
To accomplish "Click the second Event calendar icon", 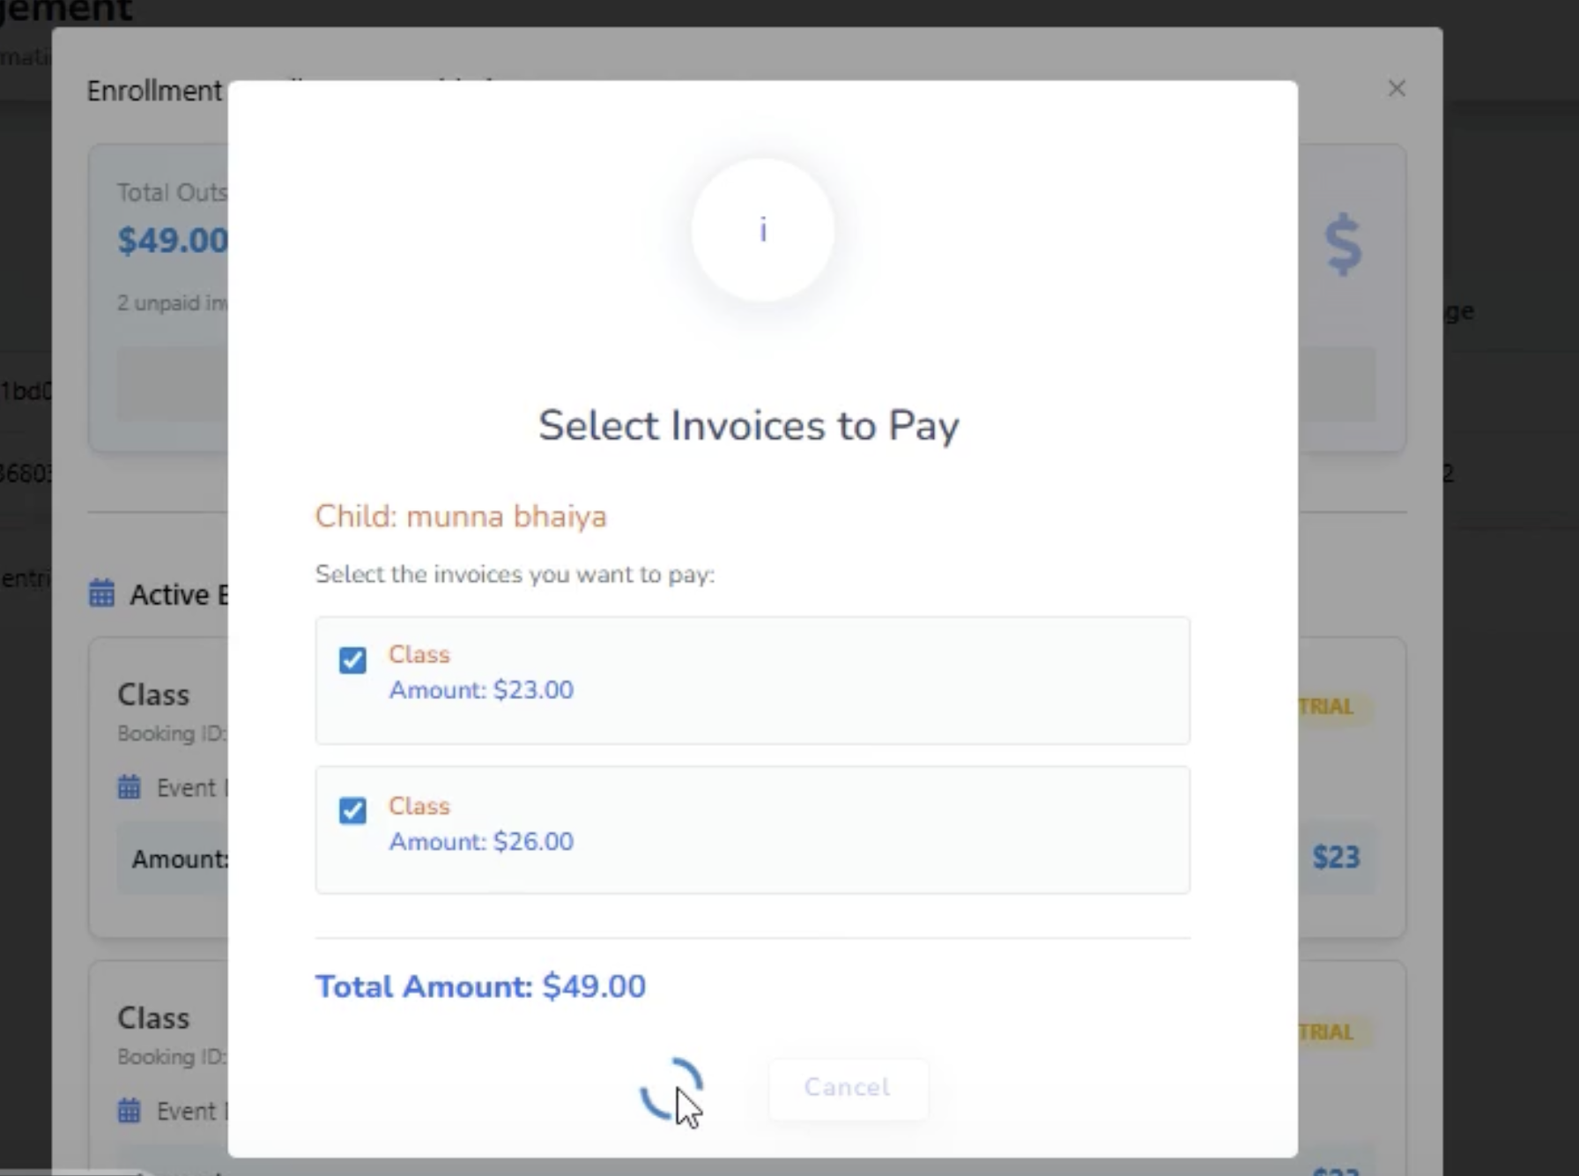I will (130, 1110).
